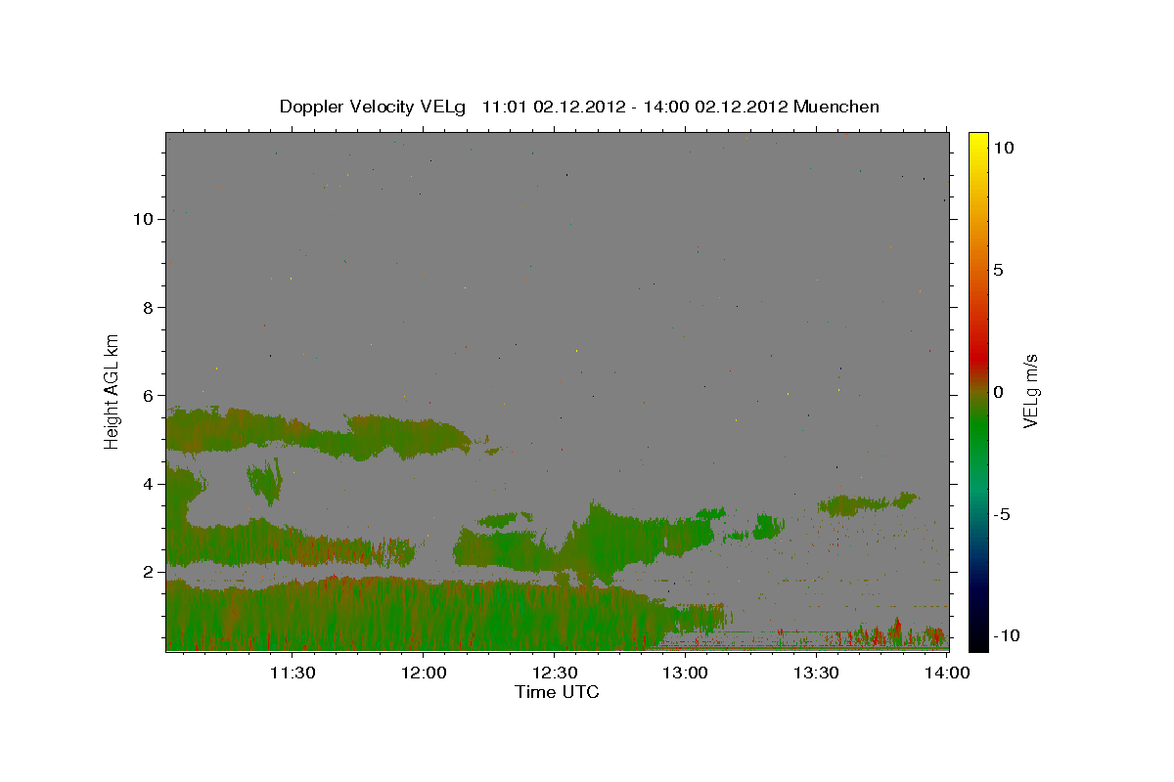Click the height axis value 4
Screen dimensions: 1174x782
[148, 483]
